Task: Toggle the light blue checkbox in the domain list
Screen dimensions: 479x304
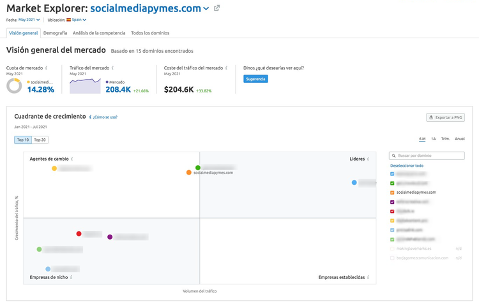Action: point(392,230)
